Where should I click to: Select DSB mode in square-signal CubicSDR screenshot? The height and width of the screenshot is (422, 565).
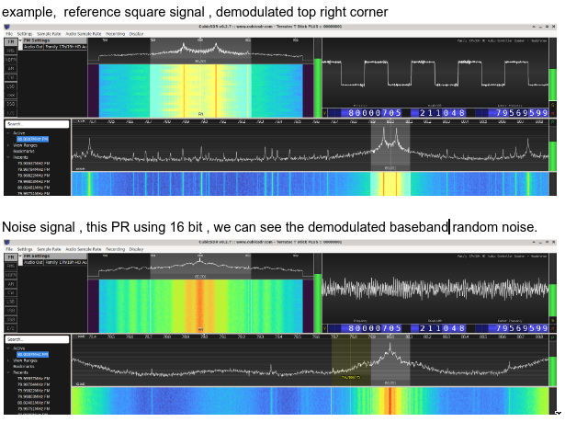click(11, 104)
